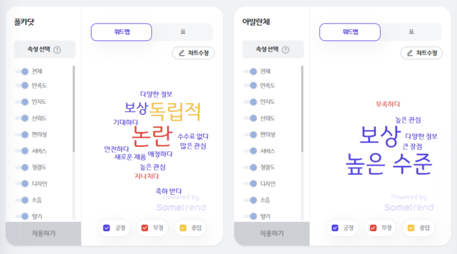Click pencil icon on 아발란체 차트수정

pyautogui.click(x=410, y=53)
